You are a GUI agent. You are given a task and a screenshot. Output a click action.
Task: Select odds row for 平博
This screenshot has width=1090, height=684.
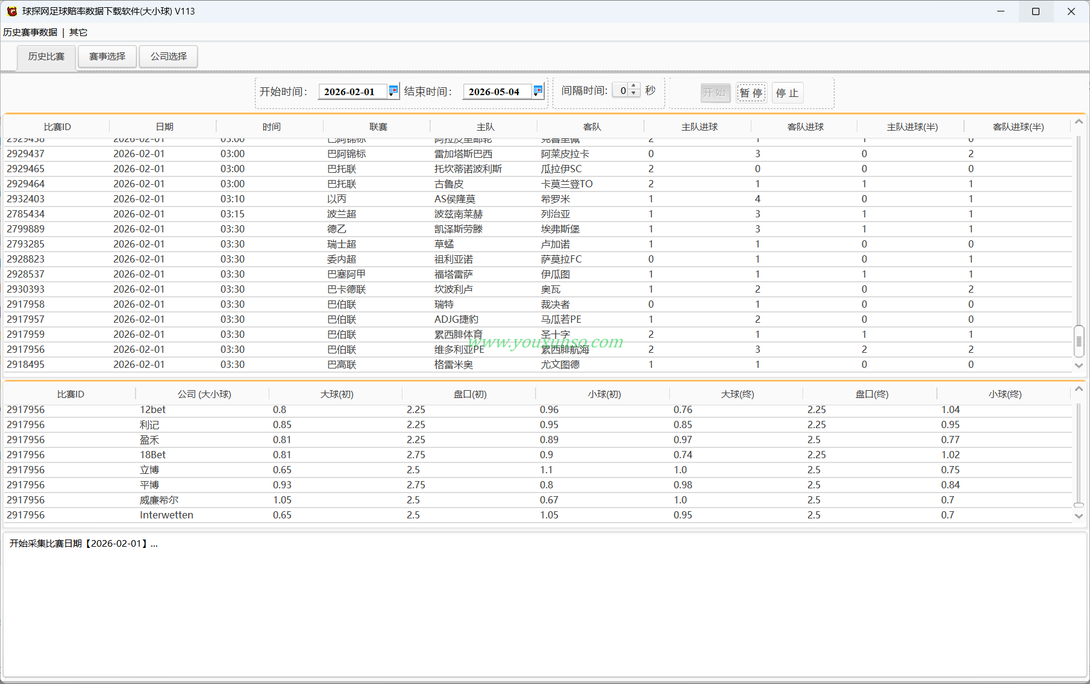(x=537, y=485)
